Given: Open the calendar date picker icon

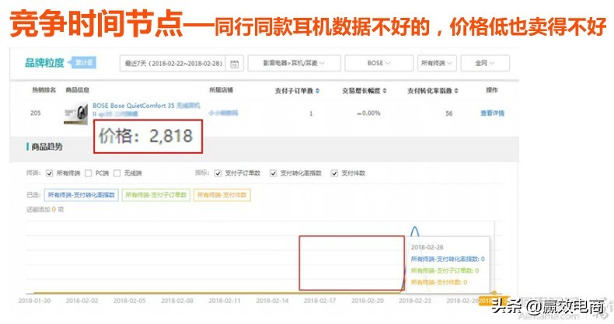Looking at the screenshot, I should point(234,64).
